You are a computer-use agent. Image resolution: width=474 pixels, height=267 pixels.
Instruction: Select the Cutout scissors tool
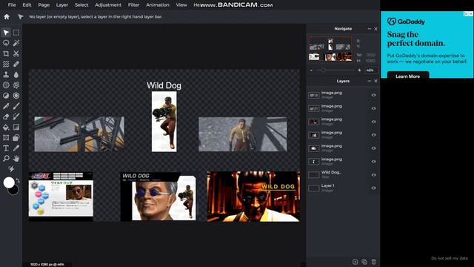tap(16, 53)
